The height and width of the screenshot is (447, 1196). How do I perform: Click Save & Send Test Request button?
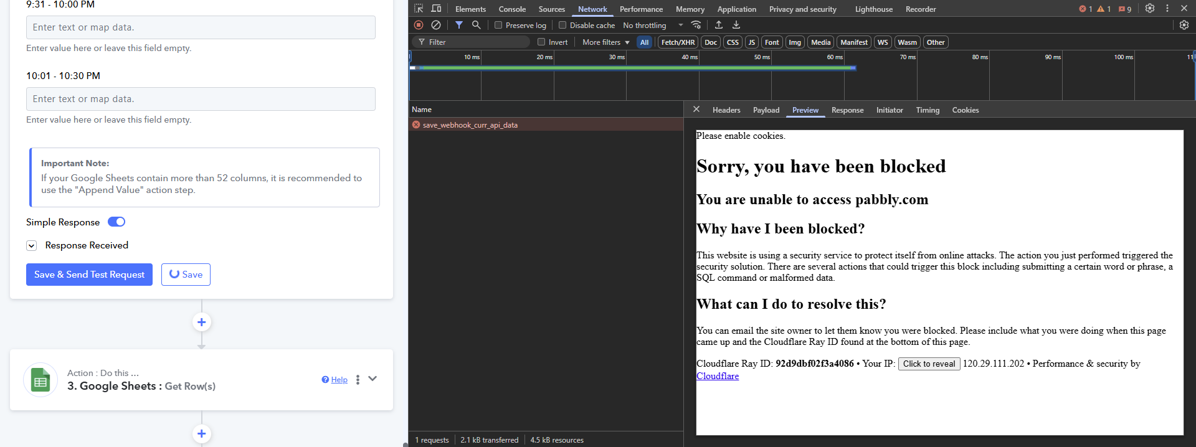click(x=89, y=275)
